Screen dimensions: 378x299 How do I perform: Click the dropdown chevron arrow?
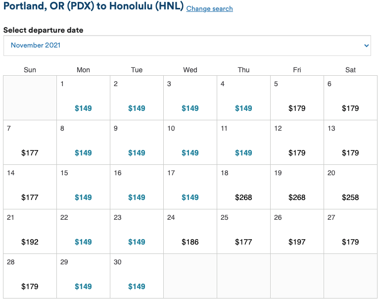[366, 46]
